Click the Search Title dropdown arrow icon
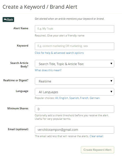122x160 pixels. pos(111,64)
